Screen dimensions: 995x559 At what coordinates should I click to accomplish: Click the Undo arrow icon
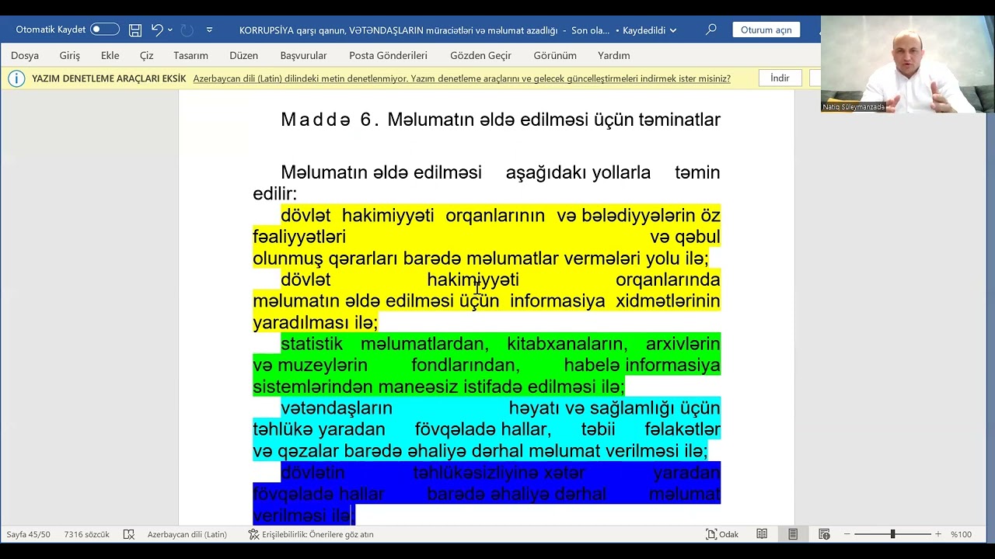pyautogui.click(x=157, y=30)
